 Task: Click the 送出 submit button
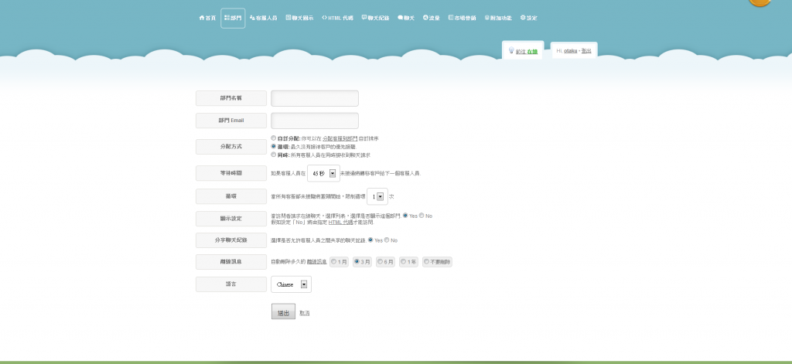pyautogui.click(x=283, y=312)
